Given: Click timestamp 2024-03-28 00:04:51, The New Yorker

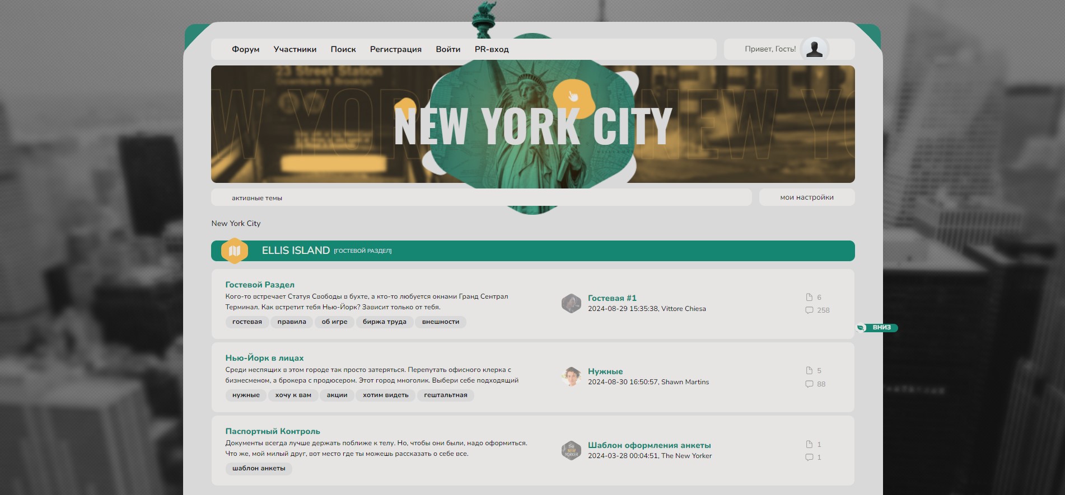Looking at the screenshot, I should (x=650, y=456).
